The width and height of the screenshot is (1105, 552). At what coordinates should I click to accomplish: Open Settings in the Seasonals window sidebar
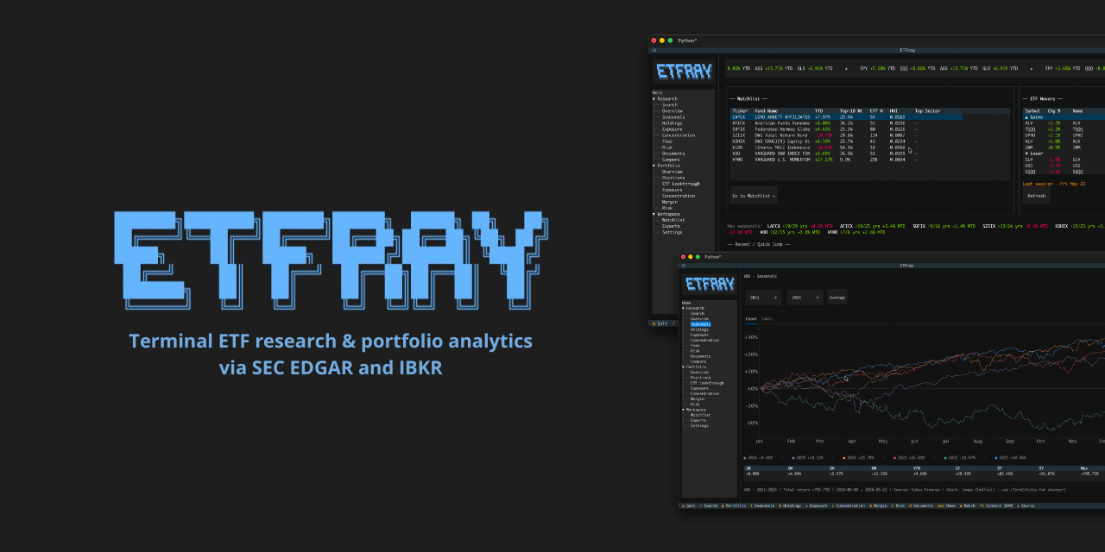[x=699, y=425]
